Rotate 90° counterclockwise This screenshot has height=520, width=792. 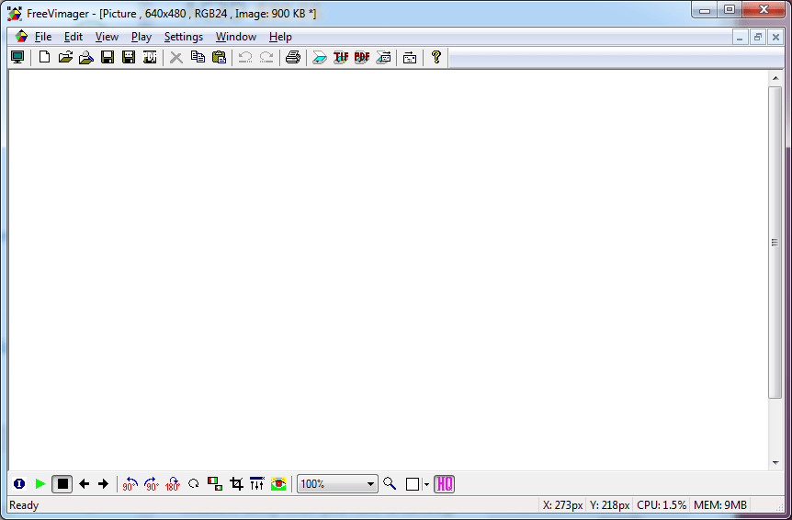click(x=130, y=484)
